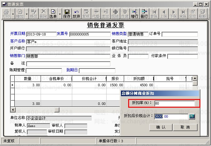211x146 pixels.
Task: Click the 放弃 (Discard) toolbar icon
Action: 76,14
